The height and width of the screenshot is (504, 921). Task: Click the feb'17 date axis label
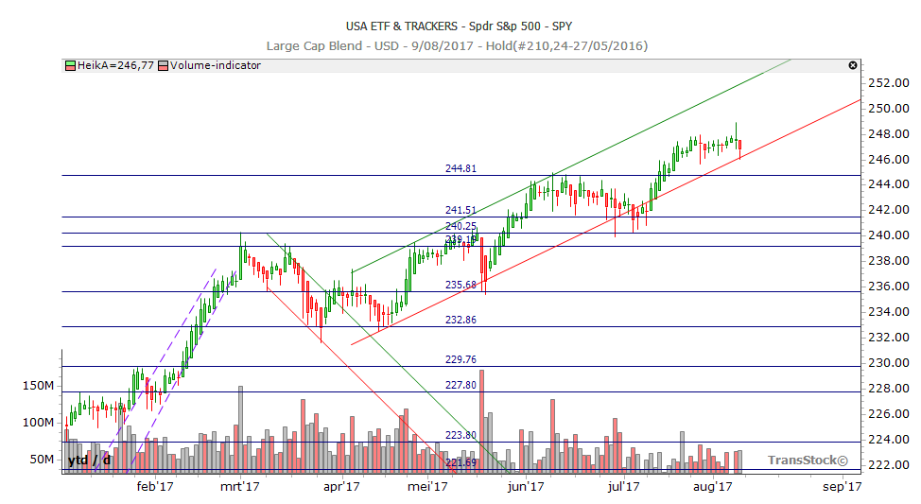click(155, 486)
